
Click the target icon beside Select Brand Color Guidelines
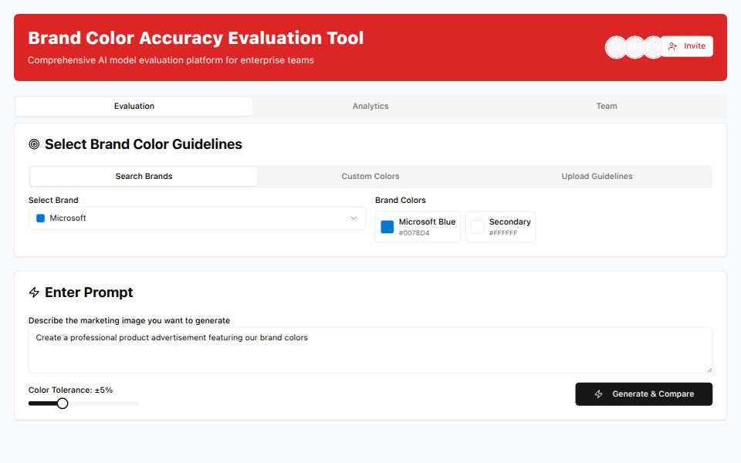coord(34,144)
